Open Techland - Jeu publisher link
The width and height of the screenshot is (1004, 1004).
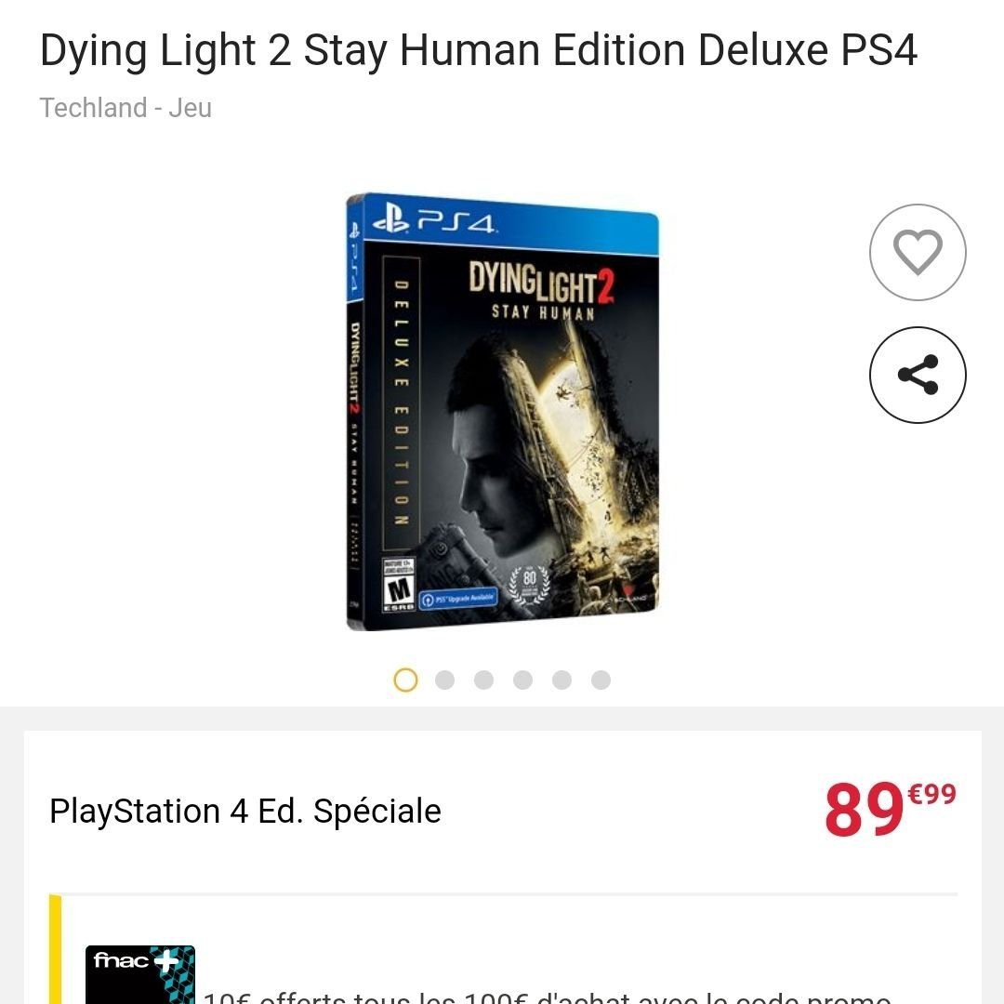(125, 108)
